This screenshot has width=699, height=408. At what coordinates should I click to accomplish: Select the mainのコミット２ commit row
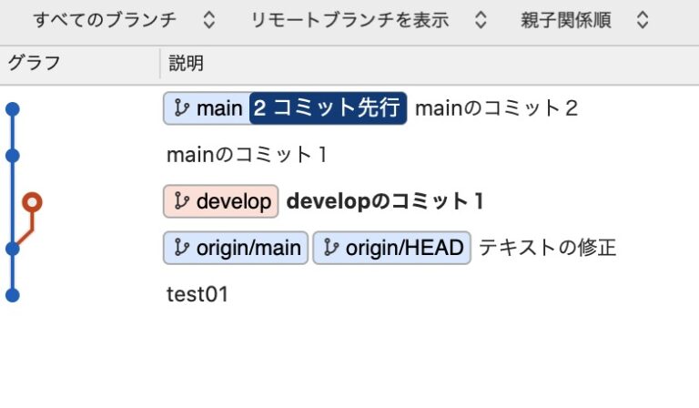coord(496,108)
